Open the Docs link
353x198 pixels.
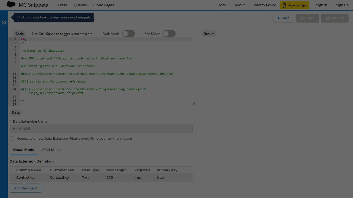coord(221,5)
